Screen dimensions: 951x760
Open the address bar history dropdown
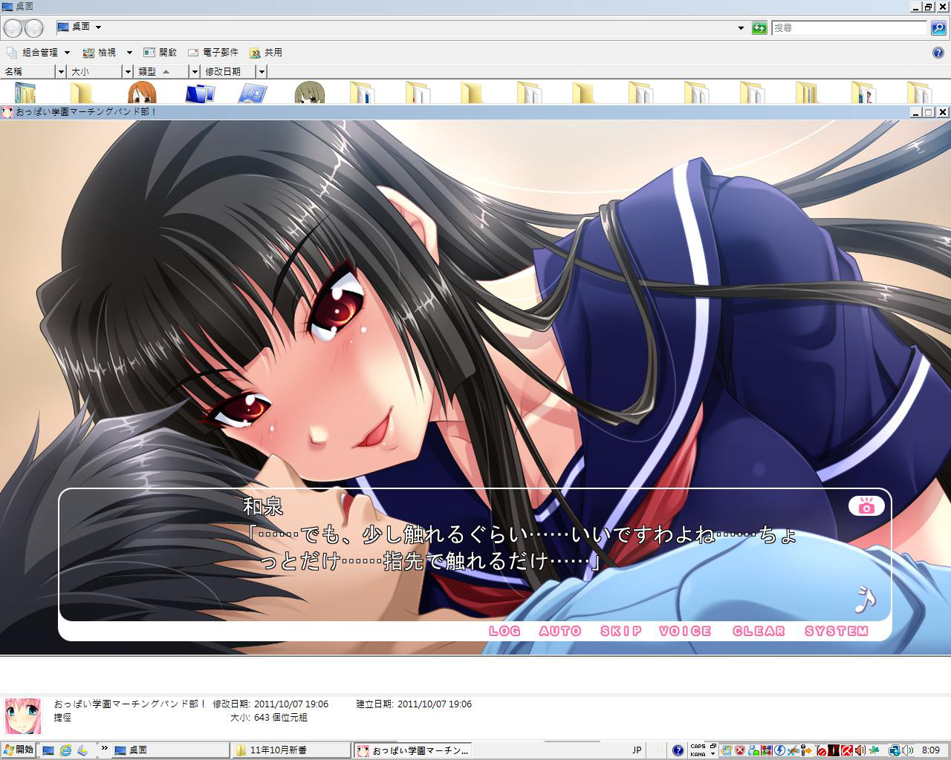pos(741,28)
